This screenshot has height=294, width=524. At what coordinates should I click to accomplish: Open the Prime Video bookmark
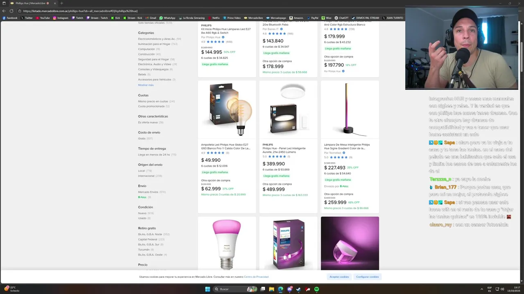tap(232, 18)
